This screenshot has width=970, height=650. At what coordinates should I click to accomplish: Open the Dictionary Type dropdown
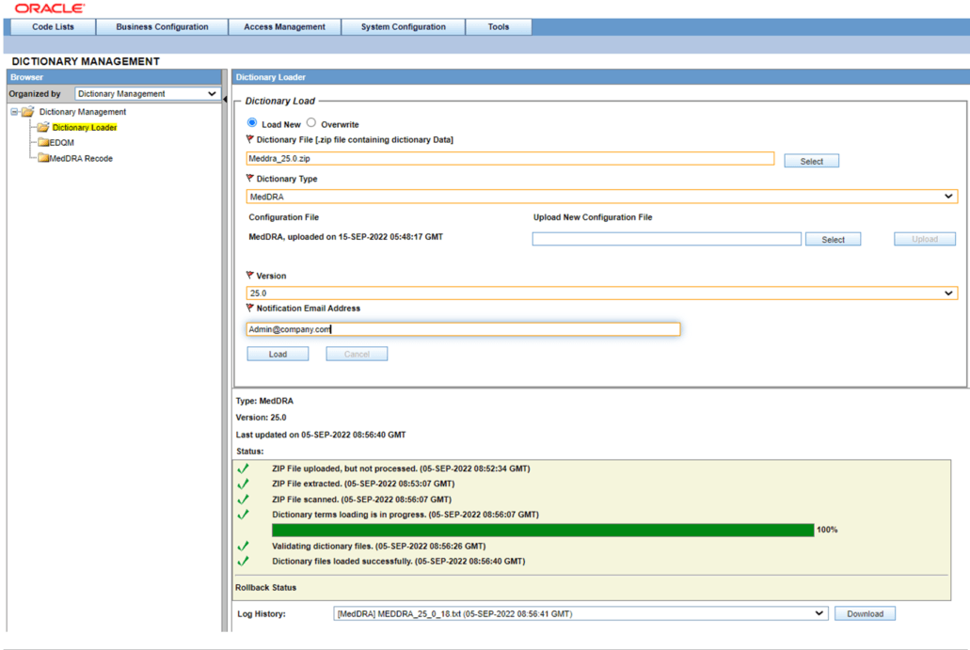coord(602,197)
